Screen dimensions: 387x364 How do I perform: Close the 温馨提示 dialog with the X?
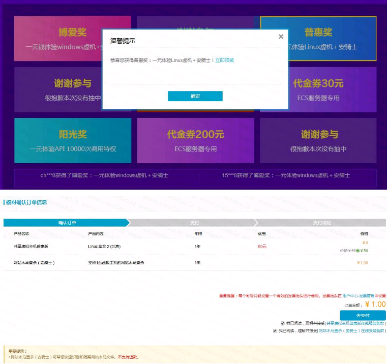point(281,37)
